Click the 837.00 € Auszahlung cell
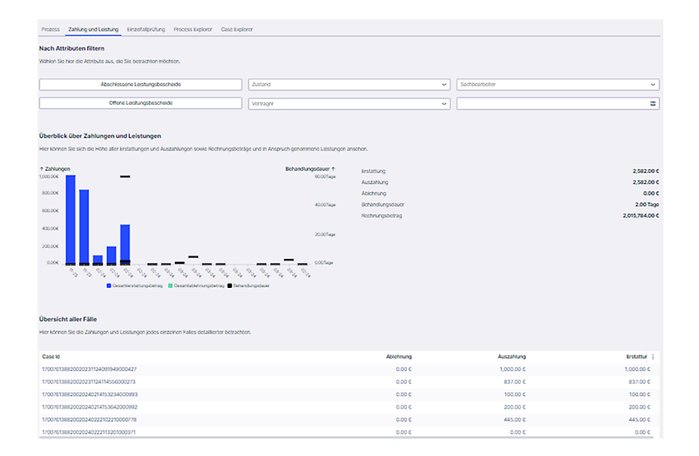 [514, 382]
